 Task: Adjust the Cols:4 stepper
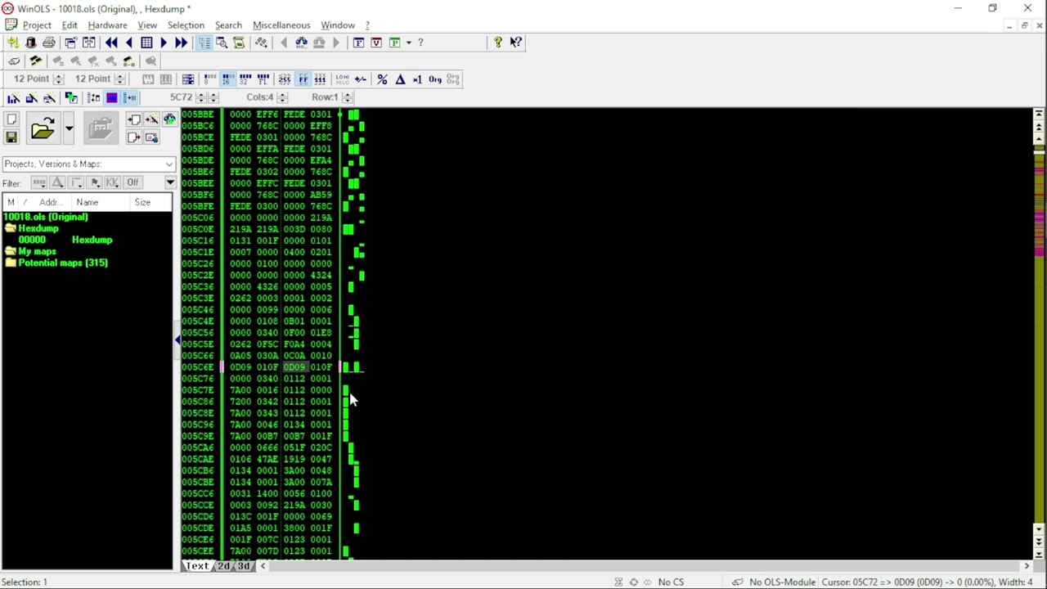click(283, 97)
